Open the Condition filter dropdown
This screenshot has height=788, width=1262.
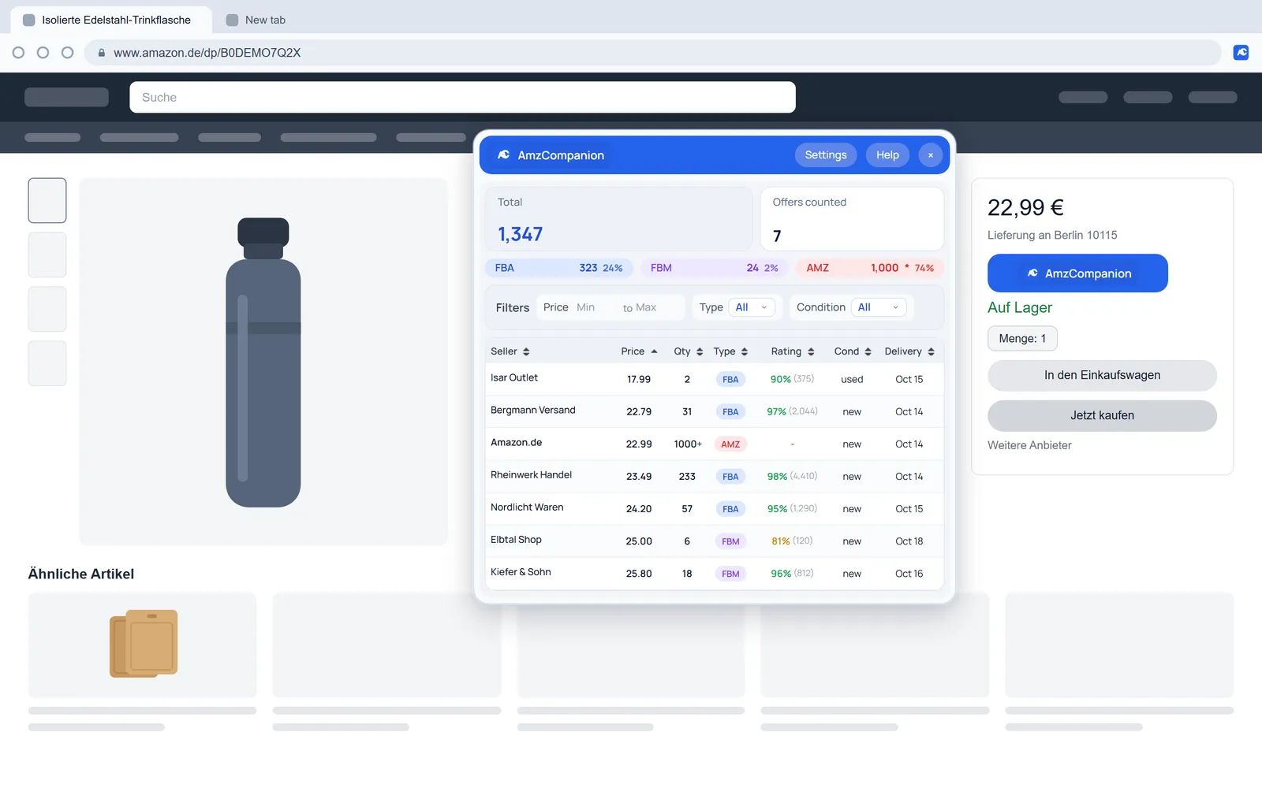pos(879,307)
